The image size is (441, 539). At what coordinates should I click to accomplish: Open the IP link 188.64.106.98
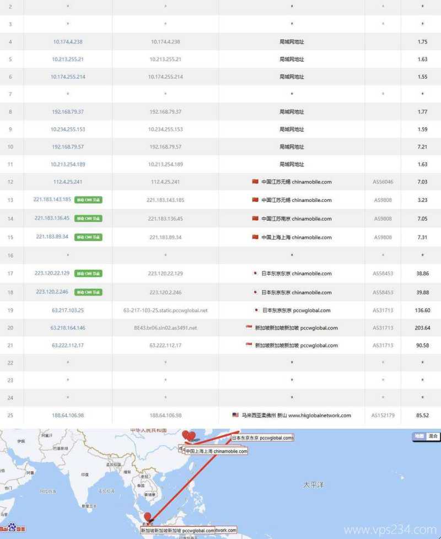coord(68,415)
